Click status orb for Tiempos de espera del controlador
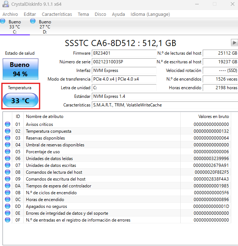The image size is (238, 246). 8,186
